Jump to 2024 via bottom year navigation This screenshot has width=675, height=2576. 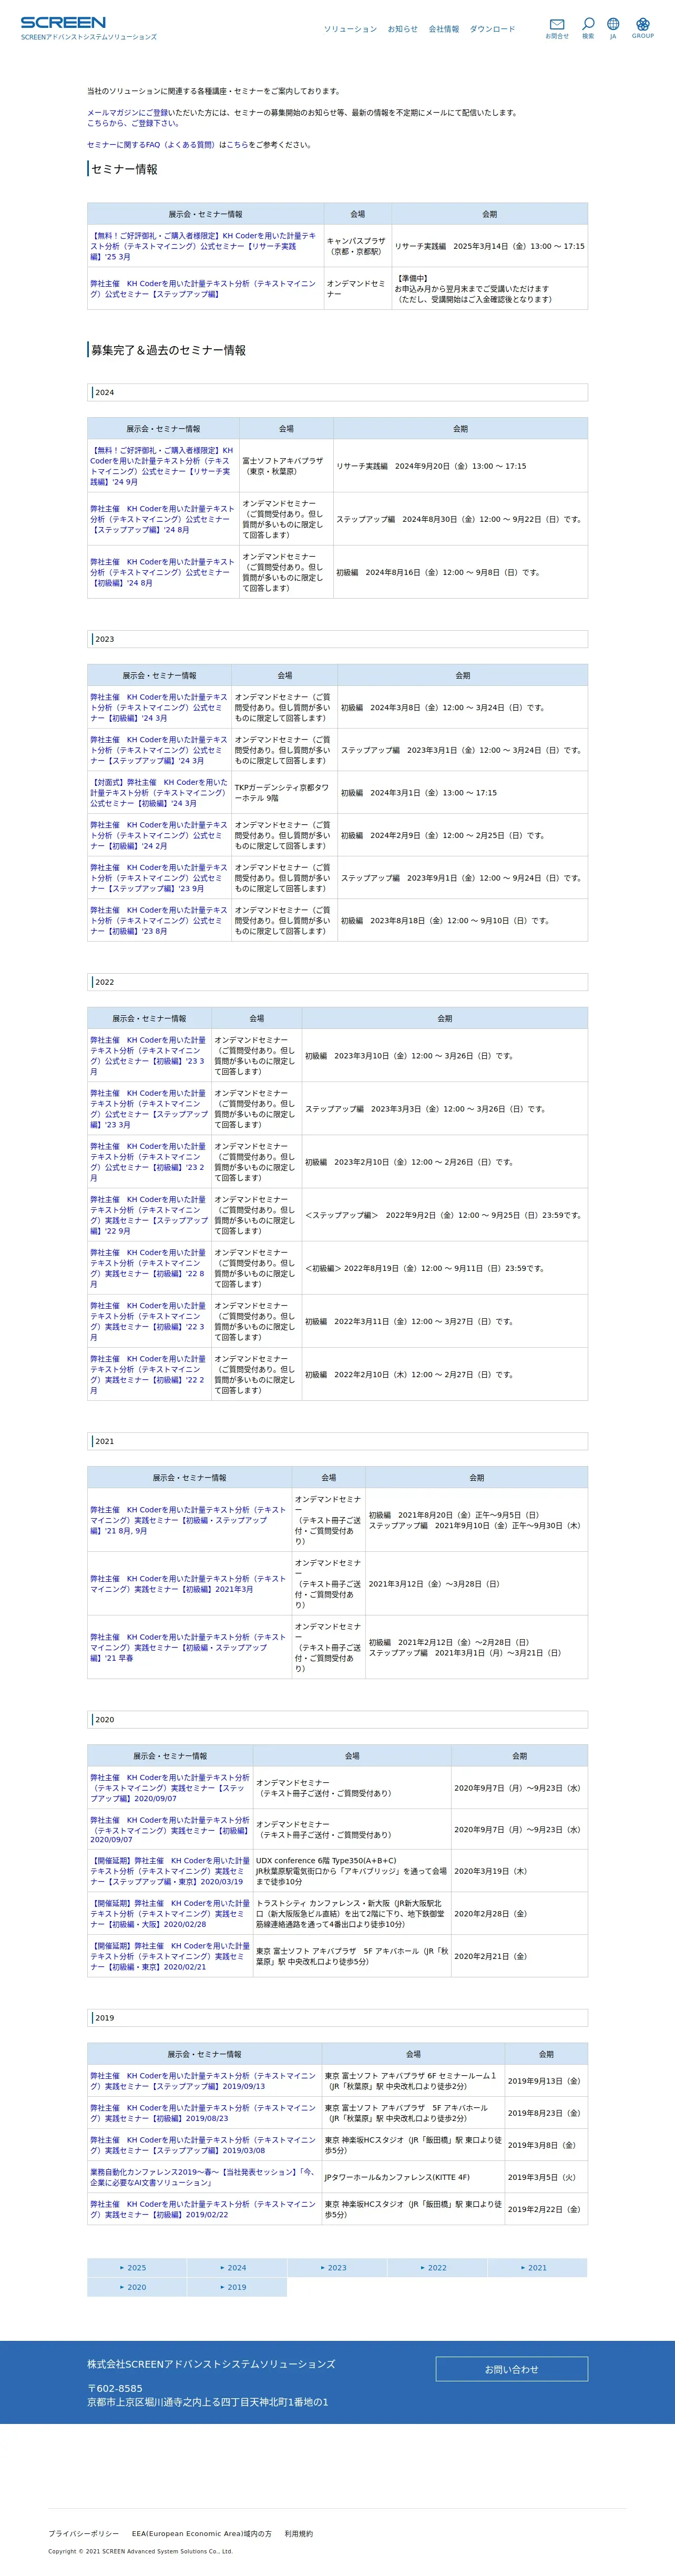click(237, 2268)
